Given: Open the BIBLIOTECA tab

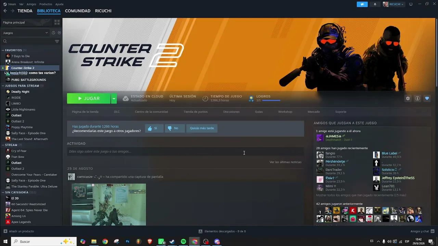Looking at the screenshot, I should pyautogui.click(x=49, y=11).
